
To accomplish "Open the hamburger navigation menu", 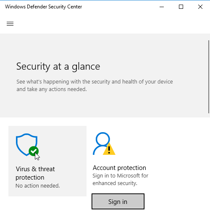I will [10, 23].
